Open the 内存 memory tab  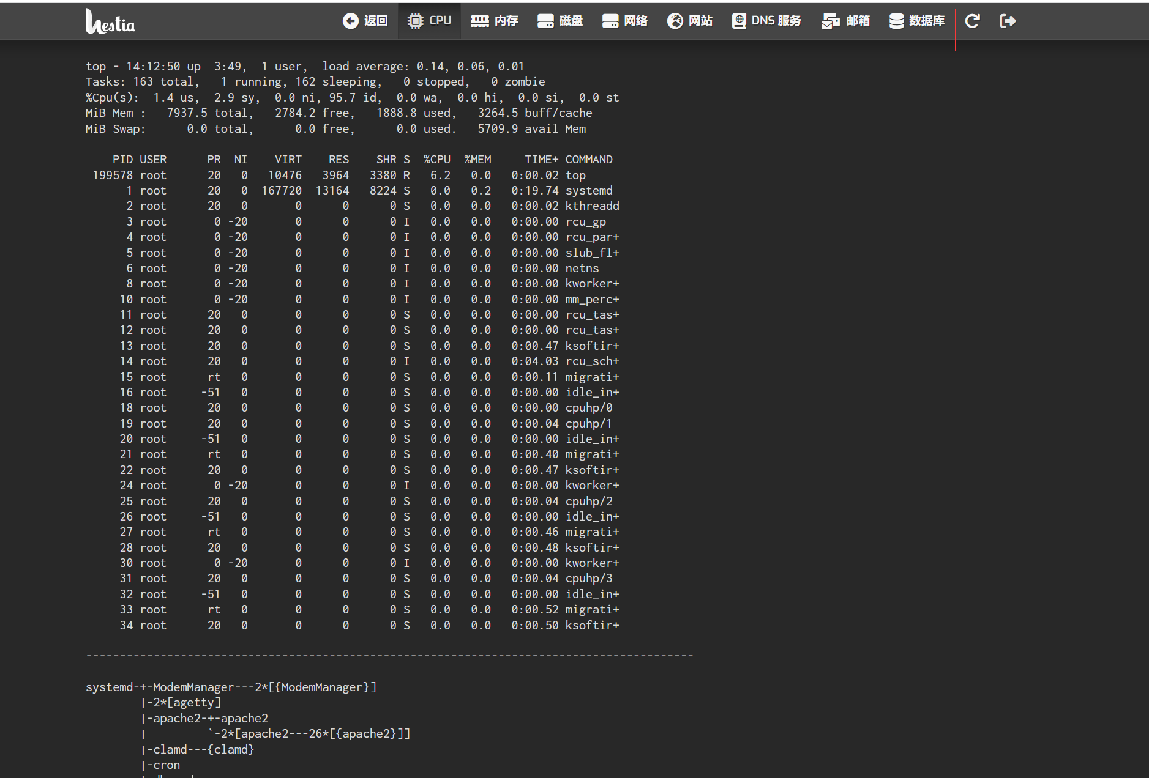495,21
